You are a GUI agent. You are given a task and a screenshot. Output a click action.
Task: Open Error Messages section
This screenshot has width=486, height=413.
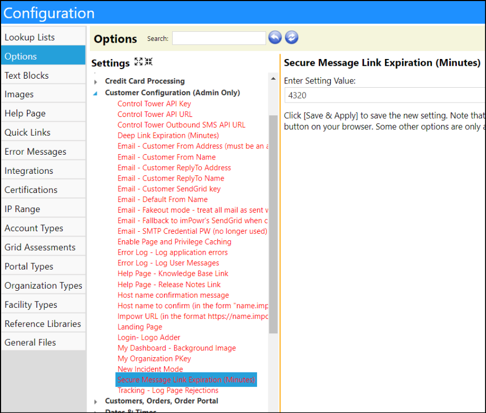coord(44,151)
